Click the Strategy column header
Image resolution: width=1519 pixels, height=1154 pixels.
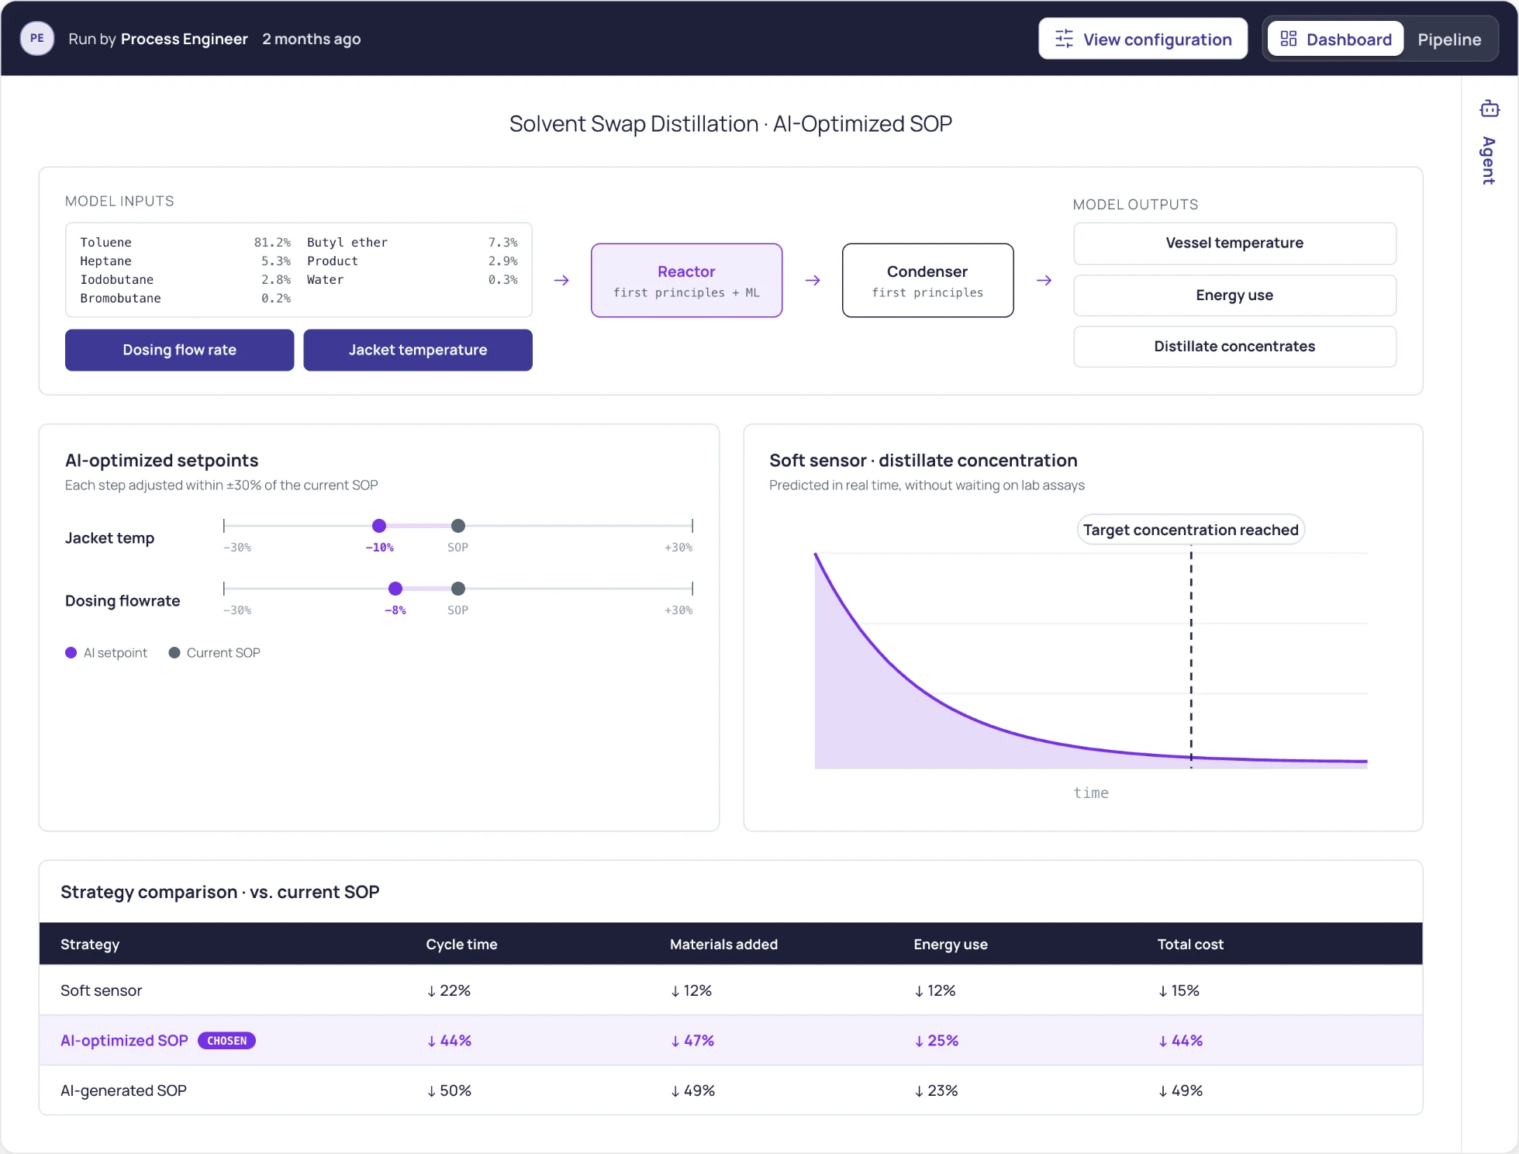point(90,944)
